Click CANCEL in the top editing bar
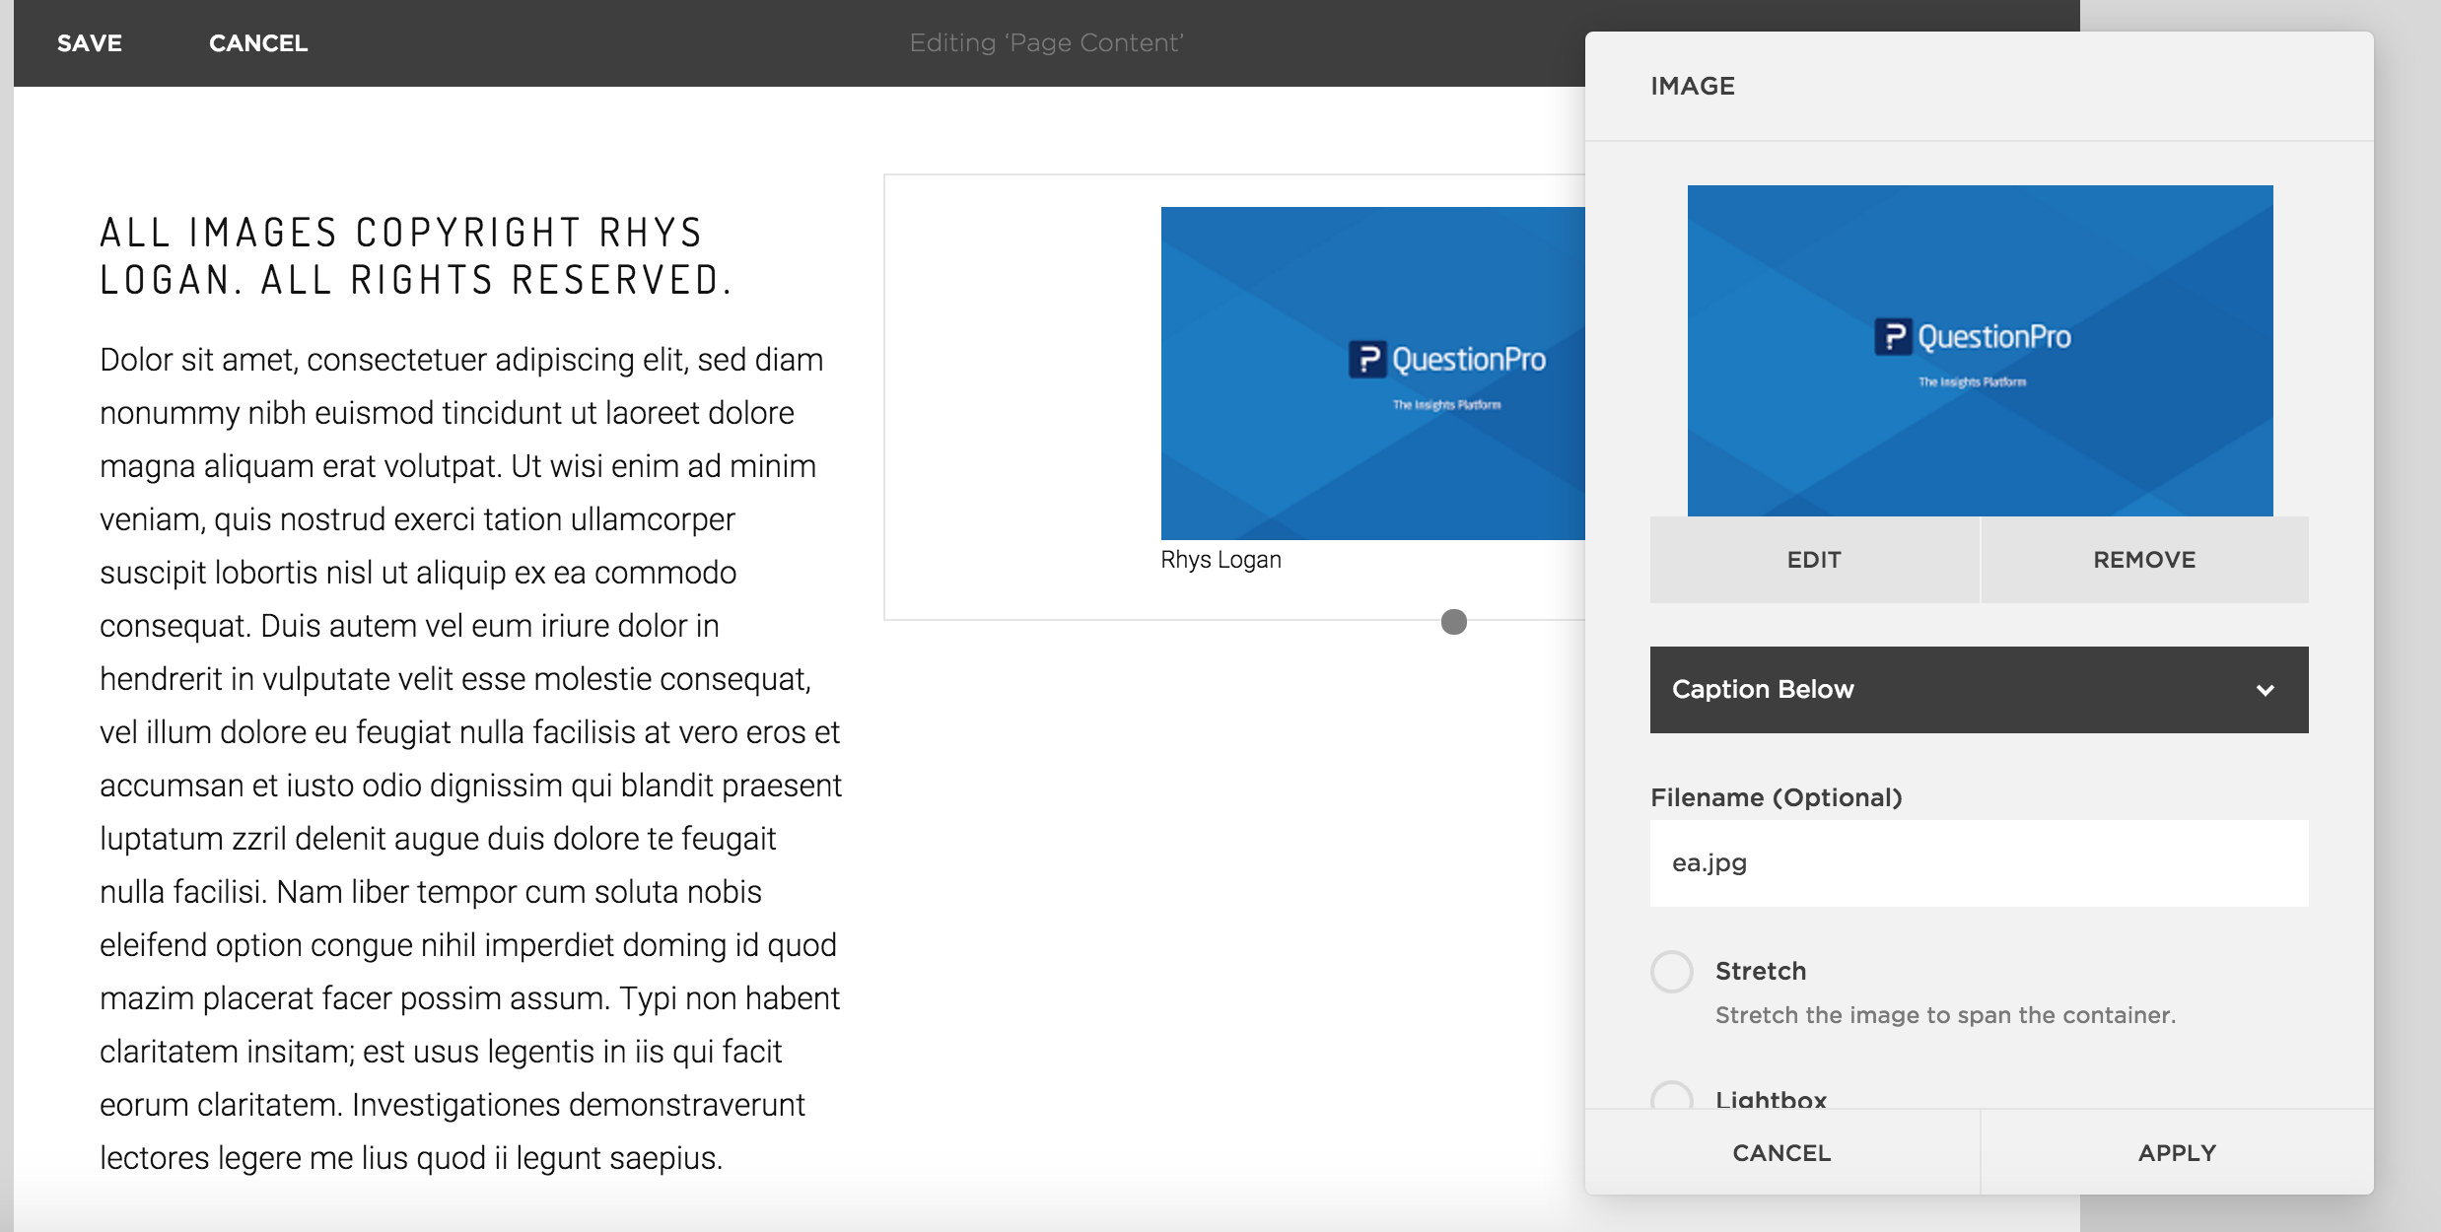Viewport: 2441px width, 1232px height. [258, 43]
